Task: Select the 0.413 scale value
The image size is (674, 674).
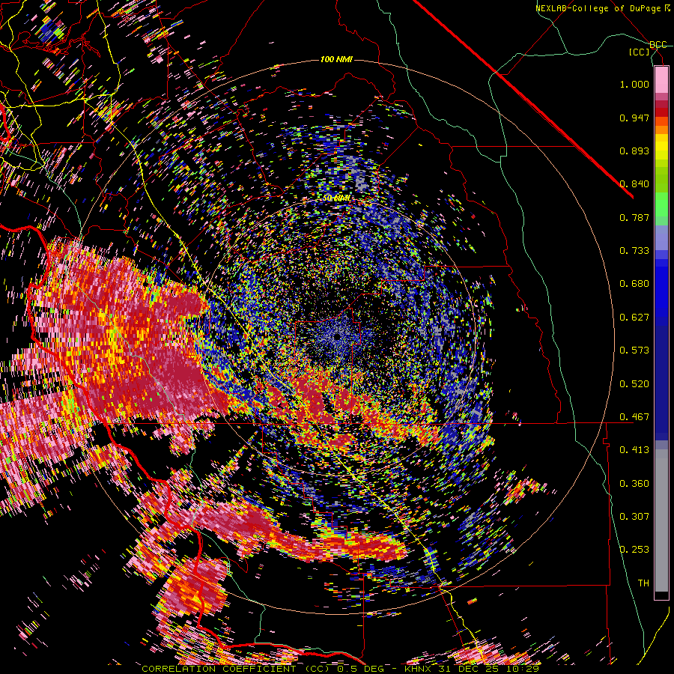Action: point(634,450)
